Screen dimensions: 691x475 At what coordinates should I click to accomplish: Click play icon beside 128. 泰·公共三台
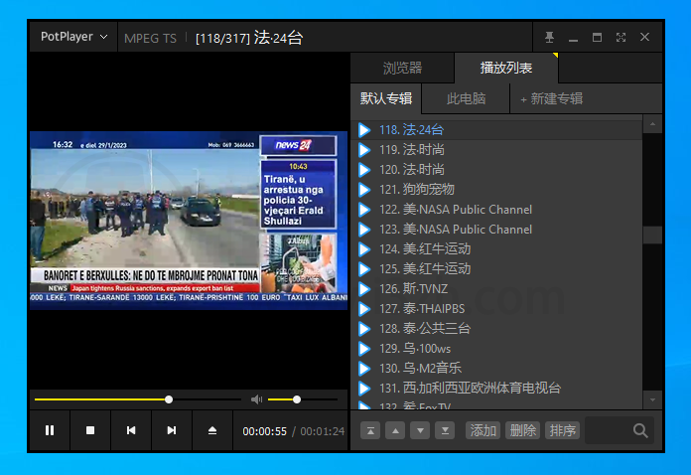tap(364, 329)
